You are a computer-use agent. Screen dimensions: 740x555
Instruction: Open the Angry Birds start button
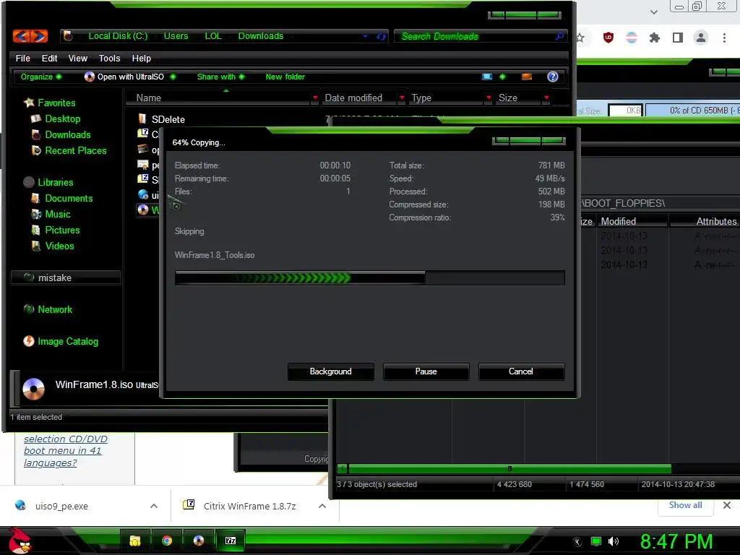point(20,541)
